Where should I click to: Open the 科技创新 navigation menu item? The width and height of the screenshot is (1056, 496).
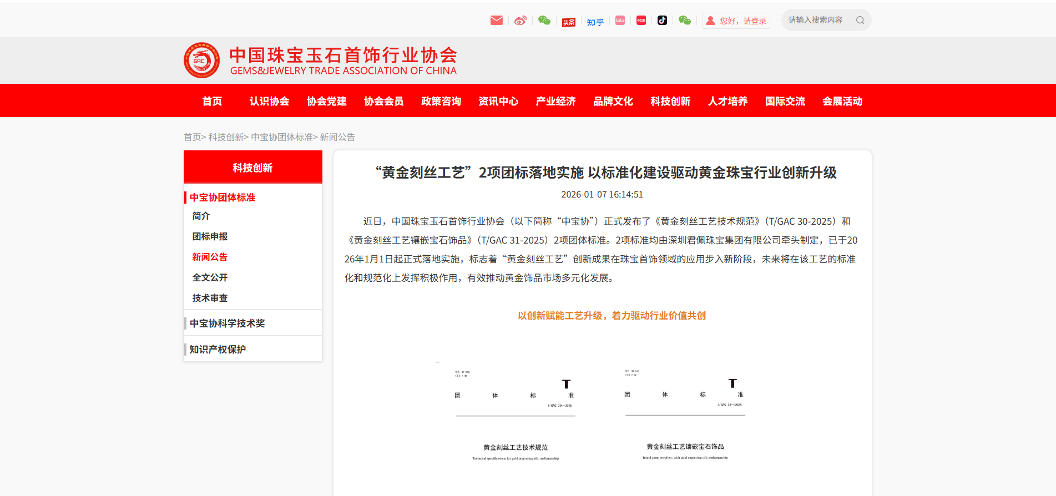click(670, 101)
